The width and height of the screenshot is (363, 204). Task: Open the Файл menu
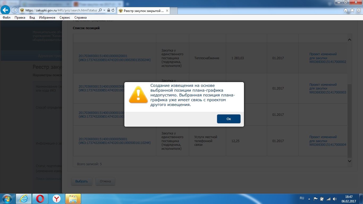click(x=7, y=18)
